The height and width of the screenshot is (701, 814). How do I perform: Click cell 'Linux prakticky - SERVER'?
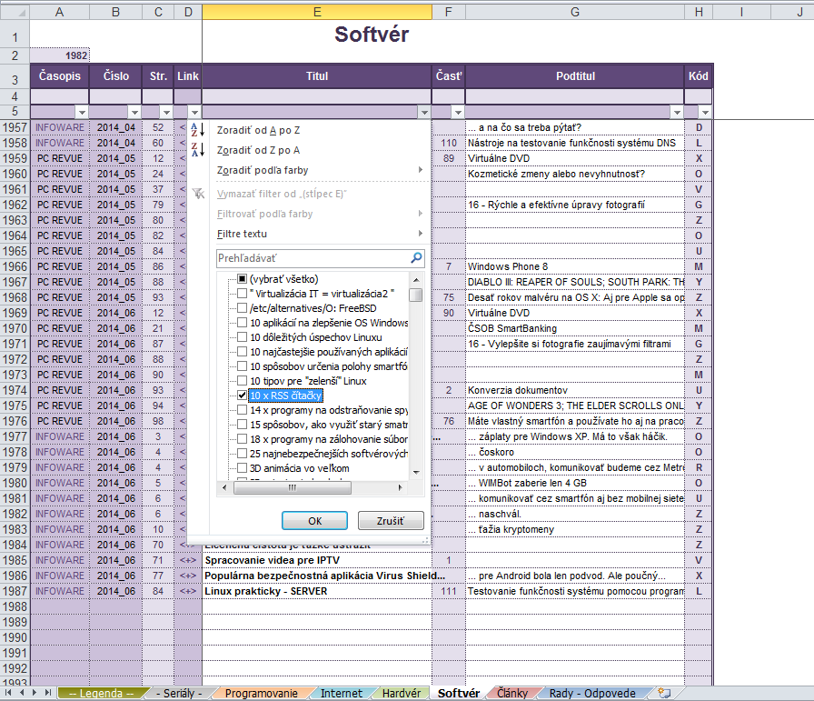[317, 591]
